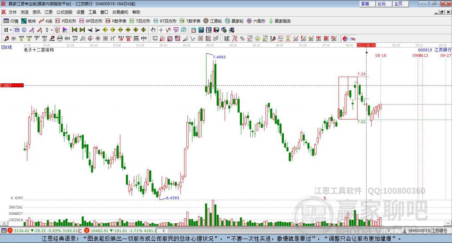The width and height of the screenshot is (452, 243).
Task: Click left scroll arrow of horizontal scrollbar
Action: coord(164,231)
